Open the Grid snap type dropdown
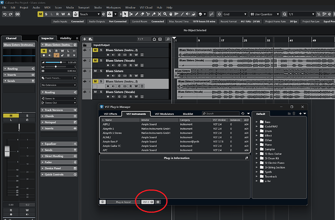Viewport: 335px width, 220px height. tap(235, 14)
